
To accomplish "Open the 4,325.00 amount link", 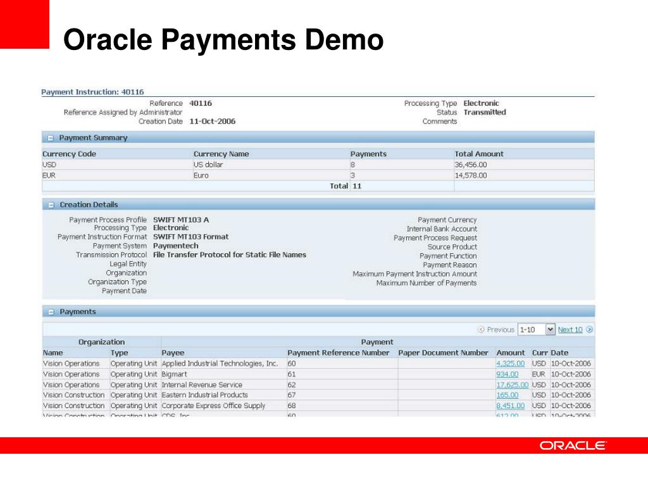I will coord(511,364).
